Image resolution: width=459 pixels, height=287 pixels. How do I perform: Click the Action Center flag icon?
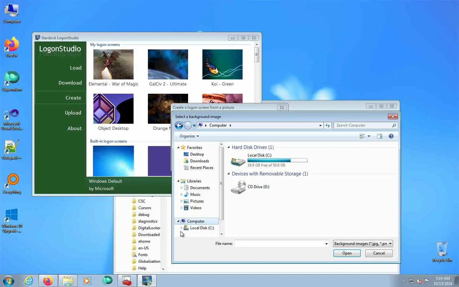[x=426, y=281]
